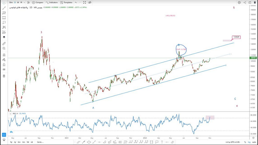The height and width of the screenshot is (145, 258).
Task: Delete drawings with trash can icon
Action: (x=4, y=76)
